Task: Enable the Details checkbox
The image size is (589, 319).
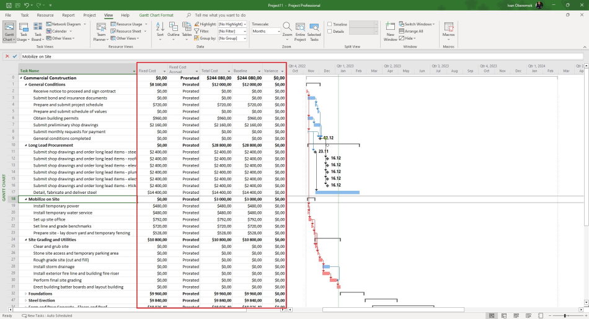Action: pyautogui.click(x=330, y=31)
